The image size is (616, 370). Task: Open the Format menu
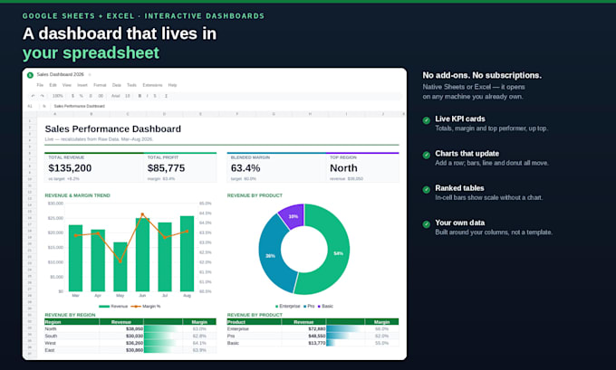[100, 85]
